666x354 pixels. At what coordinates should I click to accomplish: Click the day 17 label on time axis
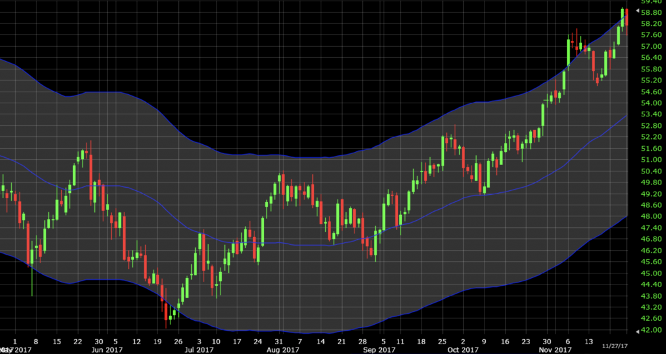click(237, 340)
